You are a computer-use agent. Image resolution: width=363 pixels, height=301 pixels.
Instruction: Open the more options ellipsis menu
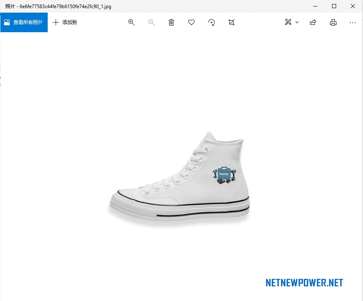[x=353, y=23]
